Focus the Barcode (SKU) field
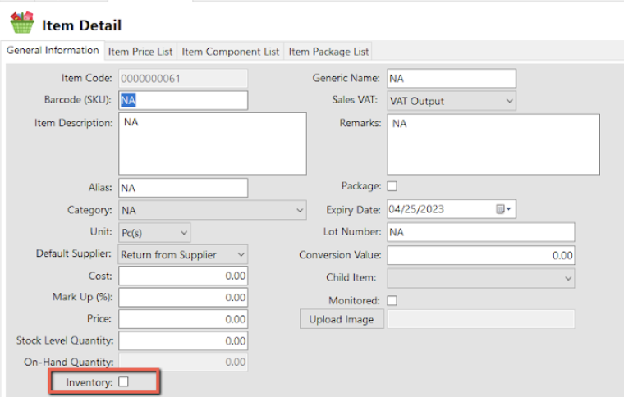The height and width of the screenshot is (397, 624). (183, 100)
